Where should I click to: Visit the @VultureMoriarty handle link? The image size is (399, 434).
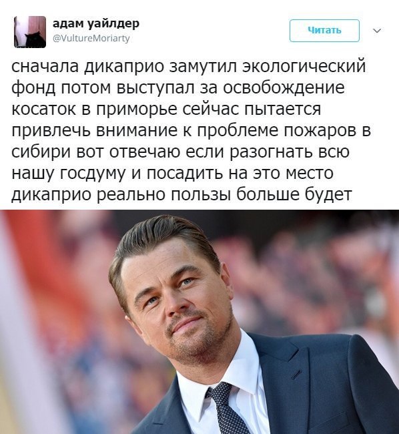tap(91, 38)
